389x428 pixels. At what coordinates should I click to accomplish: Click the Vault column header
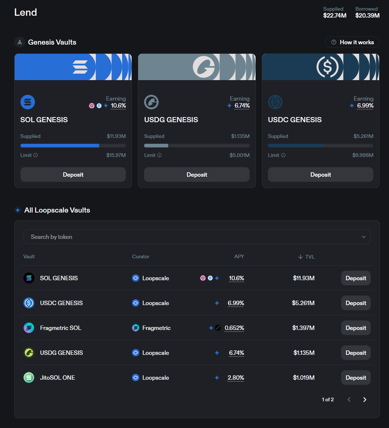[29, 256]
